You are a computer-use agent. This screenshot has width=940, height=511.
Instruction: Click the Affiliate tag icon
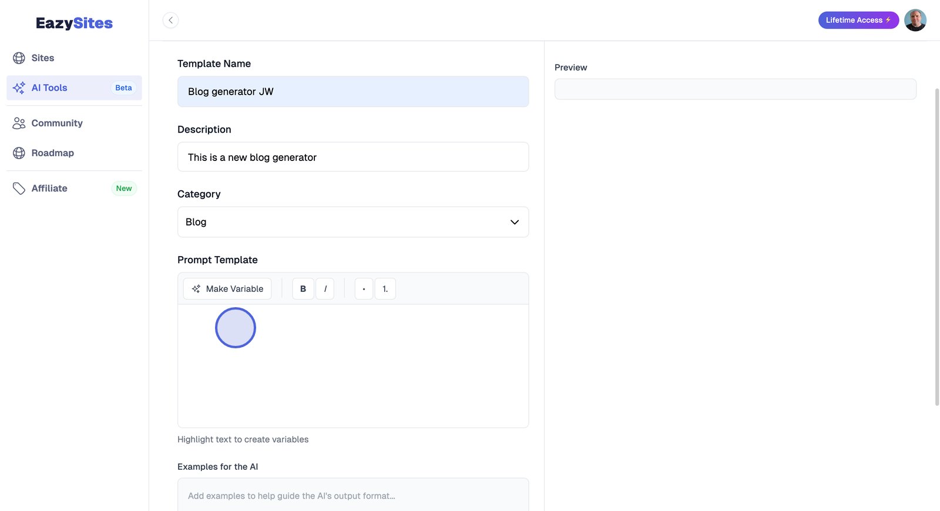tap(19, 189)
